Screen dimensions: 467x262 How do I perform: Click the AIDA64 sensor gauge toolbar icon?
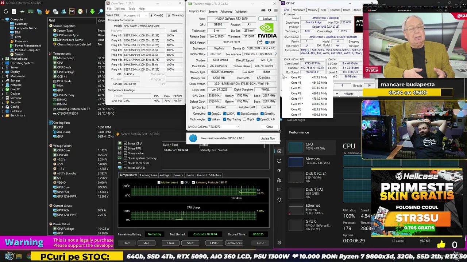pos(80,11)
